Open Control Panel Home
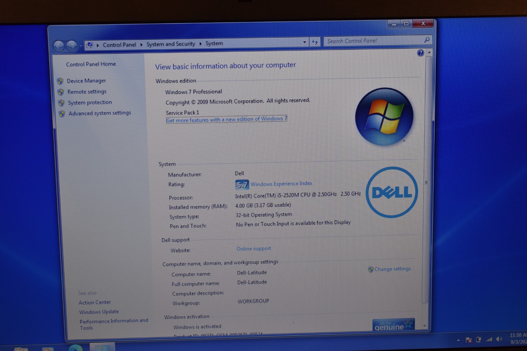 [x=91, y=64]
